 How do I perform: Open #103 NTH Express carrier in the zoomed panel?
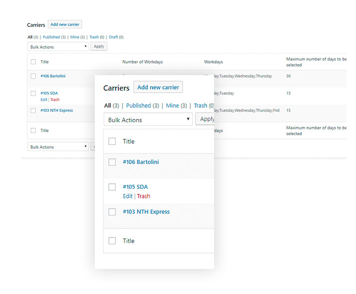click(x=146, y=212)
